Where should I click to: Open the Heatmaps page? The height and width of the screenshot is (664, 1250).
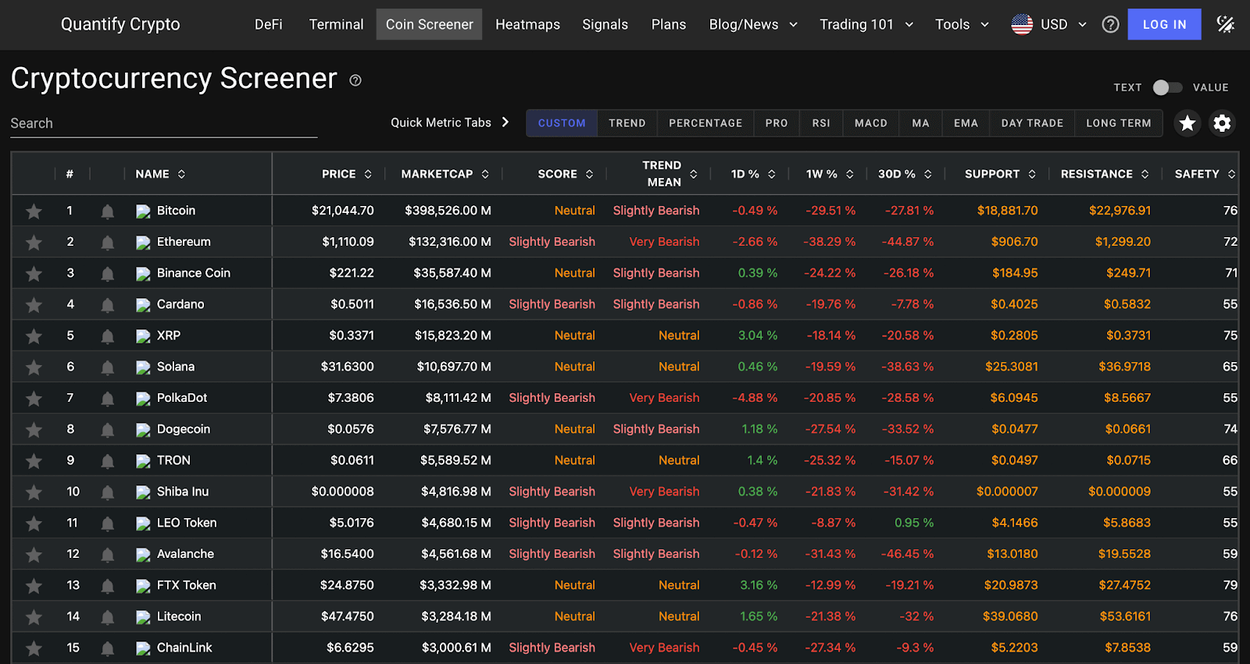pyautogui.click(x=527, y=24)
